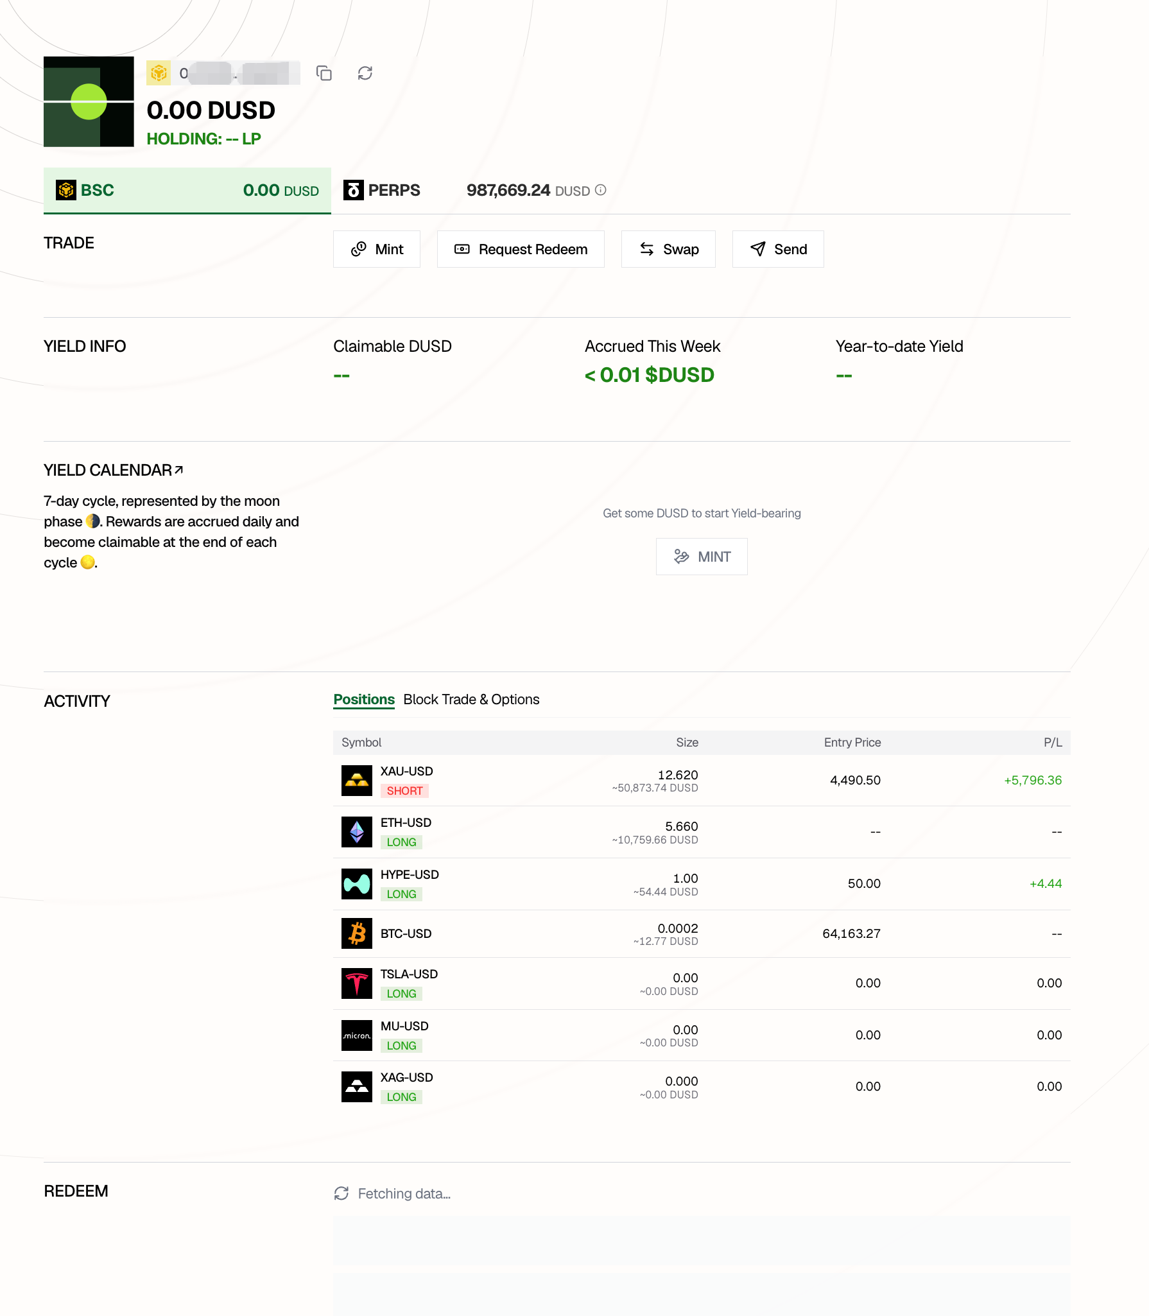Click the < 0.01 $DUSD accrued value
The height and width of the screenshot is (1316, 1149).
click(x=649, y=375)
